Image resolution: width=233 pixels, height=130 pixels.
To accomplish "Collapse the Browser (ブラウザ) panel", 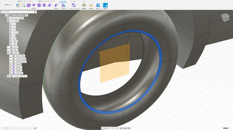I will (2, 12).
